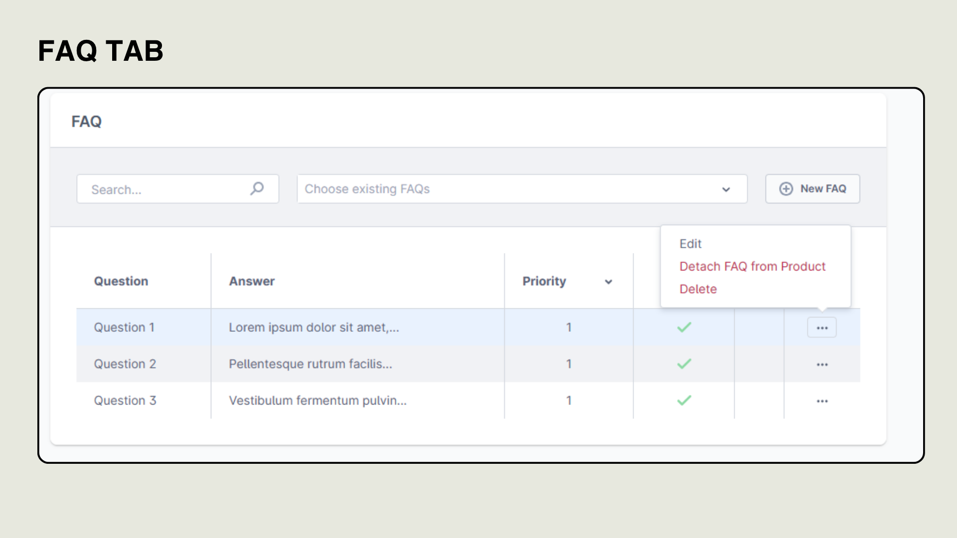Viewport: 957px width, 538px height.
Task: Click the green checkmark in Question 3 row
Action: tap(684, 400)
